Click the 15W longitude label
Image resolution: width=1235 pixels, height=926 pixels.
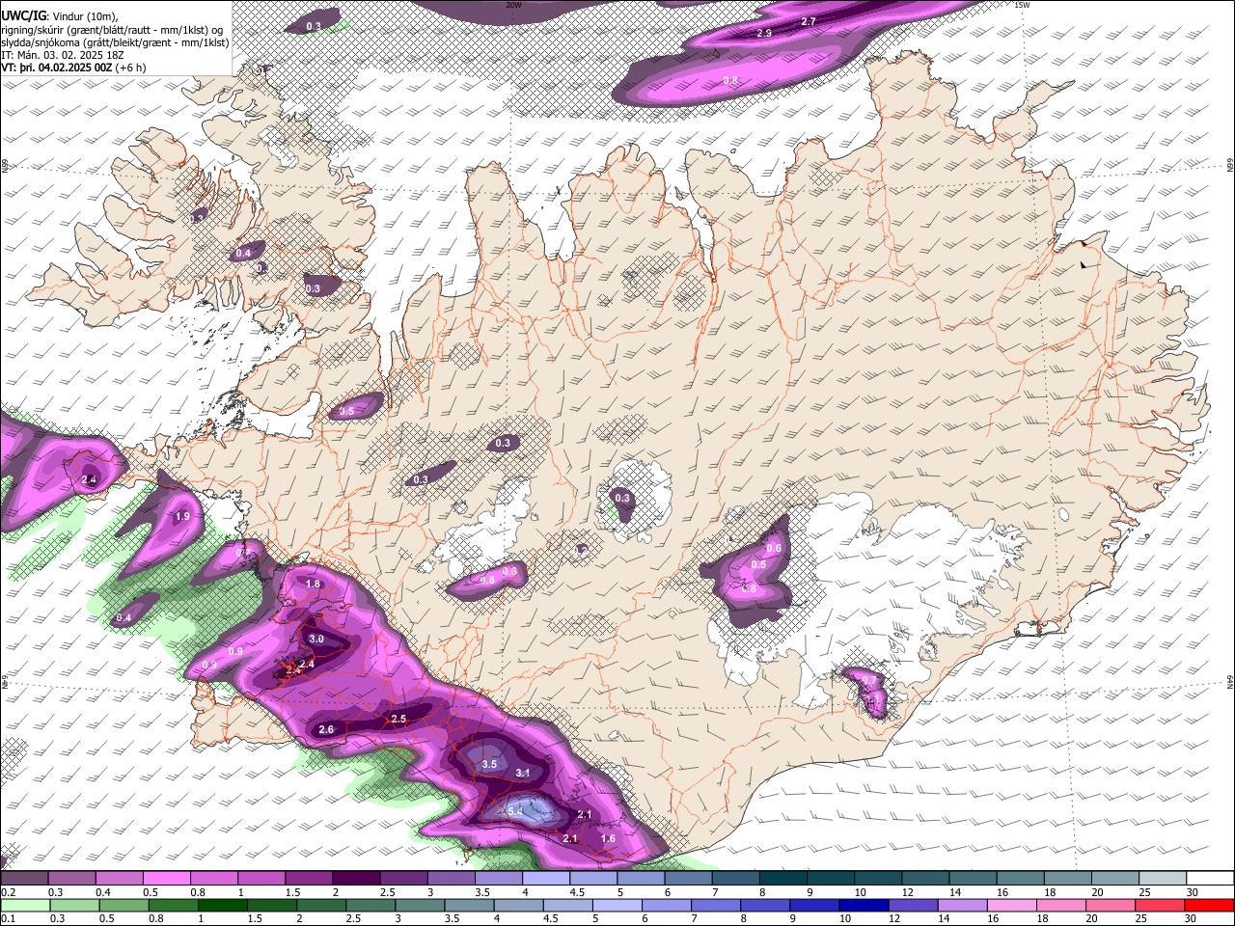[x=1022, y=5]
